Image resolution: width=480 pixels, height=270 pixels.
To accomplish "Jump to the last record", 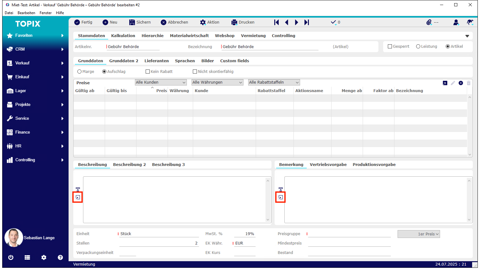I will pos(307,22).
